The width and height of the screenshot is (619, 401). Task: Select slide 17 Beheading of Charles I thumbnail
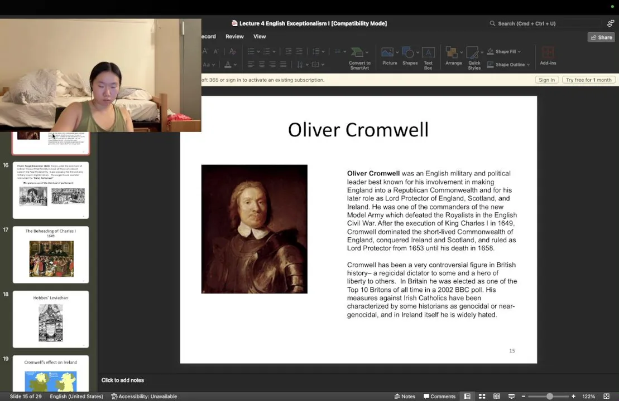(x=51, y=255)
